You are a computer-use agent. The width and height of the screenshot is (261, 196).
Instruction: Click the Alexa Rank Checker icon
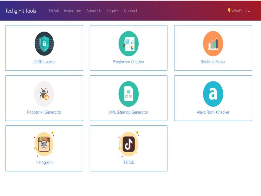click(x=213, y=94)
